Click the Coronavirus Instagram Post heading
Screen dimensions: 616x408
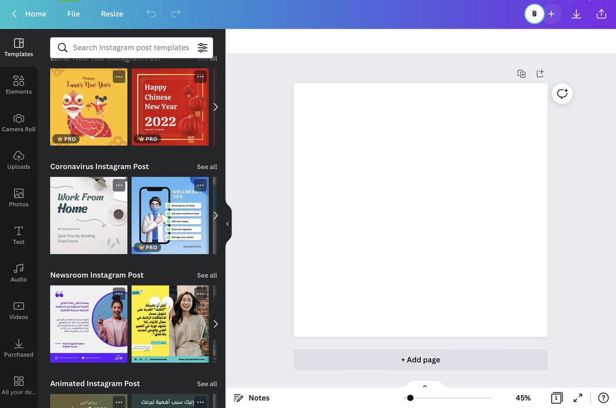(x=100, y=167)
